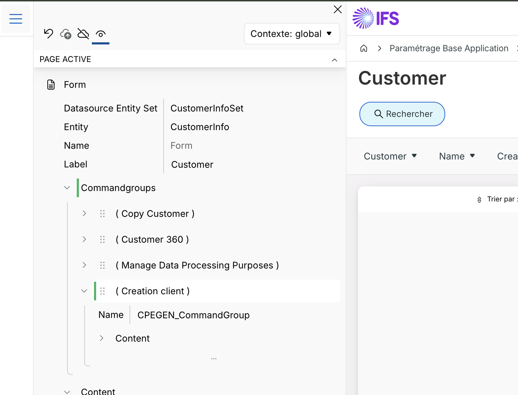Select the Form tree node
The width and height of the screenshot is (518, 395).
[75, 85]
